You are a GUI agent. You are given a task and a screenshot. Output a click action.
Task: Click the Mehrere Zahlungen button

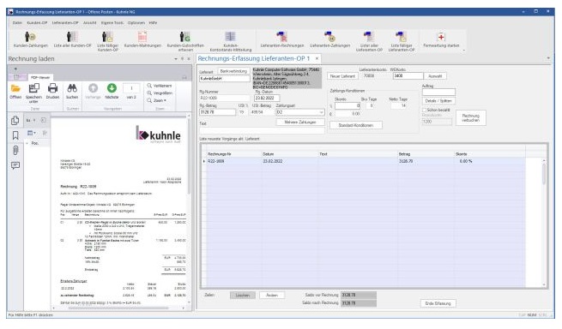tap(300, 123)
